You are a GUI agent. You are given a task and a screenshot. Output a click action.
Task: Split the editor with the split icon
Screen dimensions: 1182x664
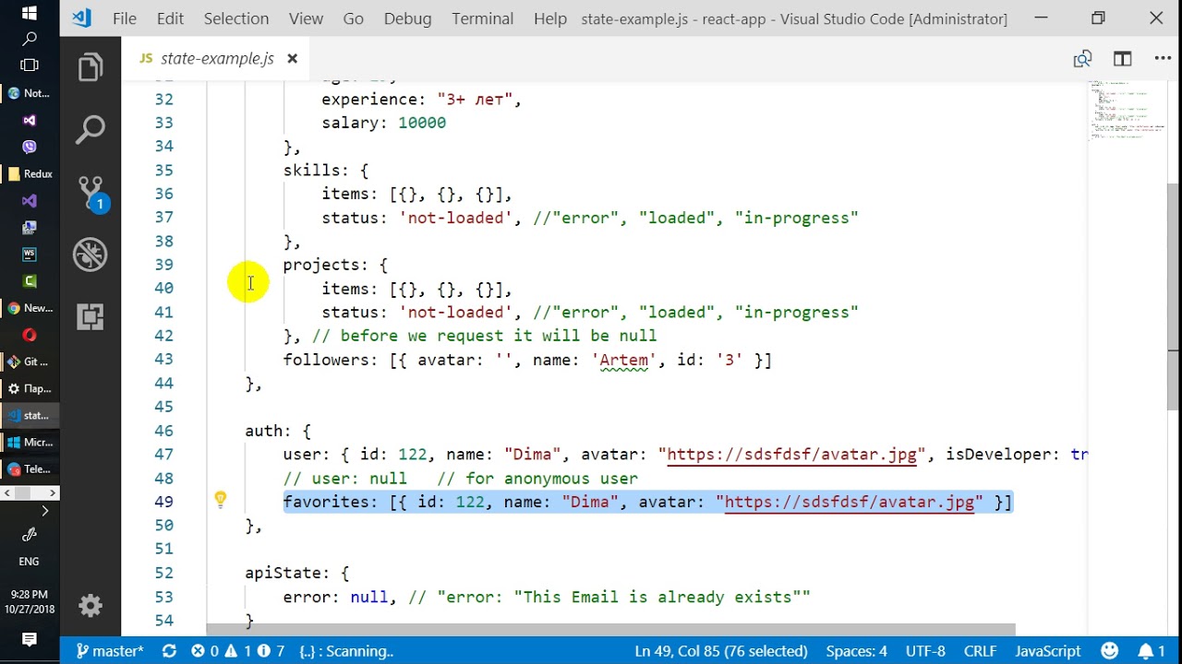pyautogui.click(x=1122, y=59)
